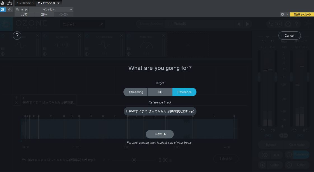The height and width of the screenshot is (172, 314).
Task: Toggle the Dynamic EQ module power button
Action: (87, 36)
